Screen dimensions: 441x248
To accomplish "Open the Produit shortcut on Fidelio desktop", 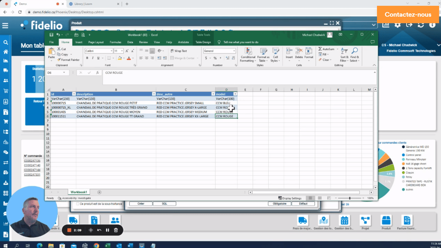I will click(386, 222).
